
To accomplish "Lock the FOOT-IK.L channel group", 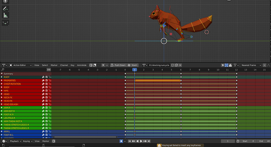I will click(50, 135).
